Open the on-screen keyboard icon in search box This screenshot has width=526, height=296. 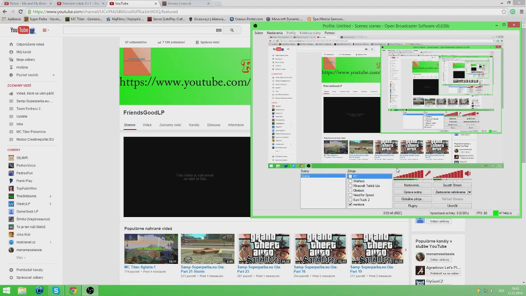pos(219,30)
